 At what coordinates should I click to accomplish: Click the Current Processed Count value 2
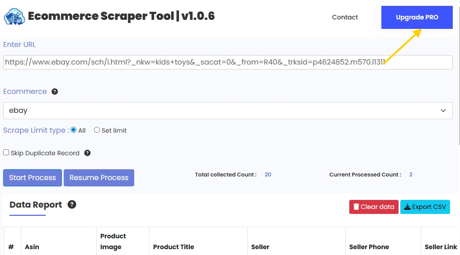(x=411, y=175)
